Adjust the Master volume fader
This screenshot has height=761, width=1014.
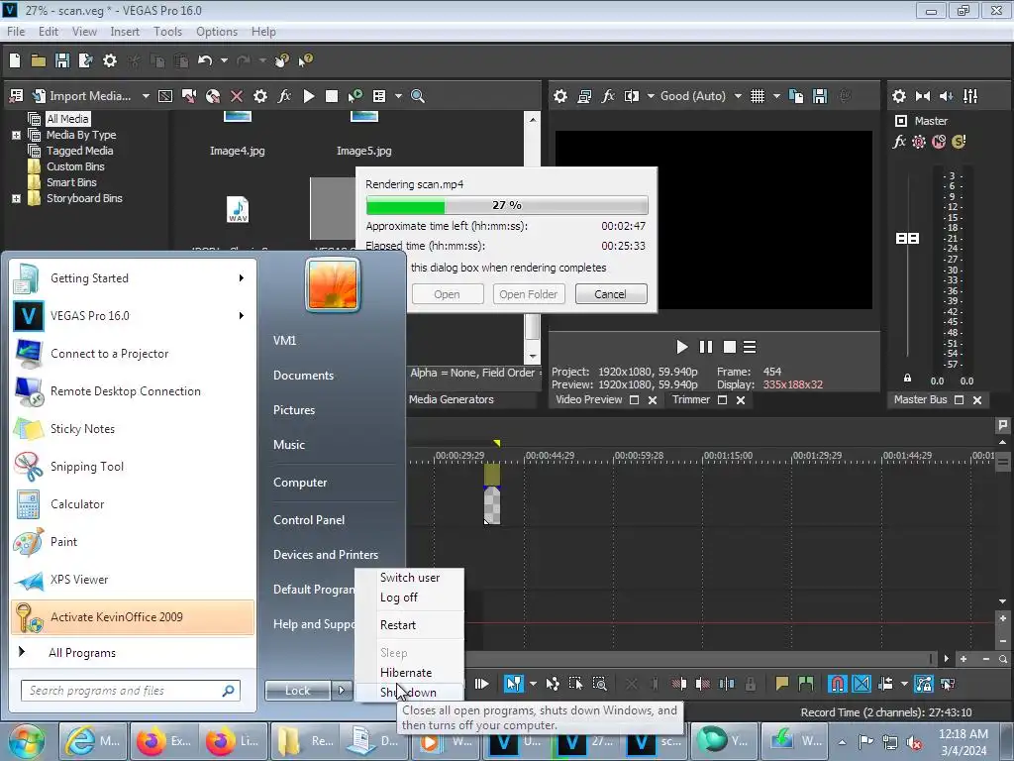click(907, 238)
